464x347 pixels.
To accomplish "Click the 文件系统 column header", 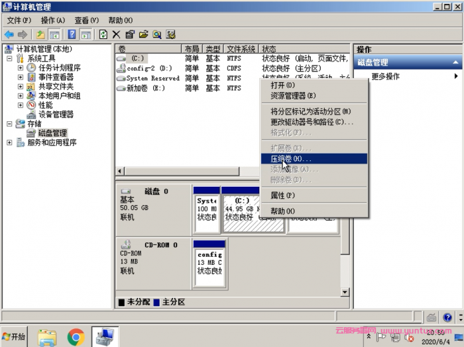I will click(x=241, y=49).
